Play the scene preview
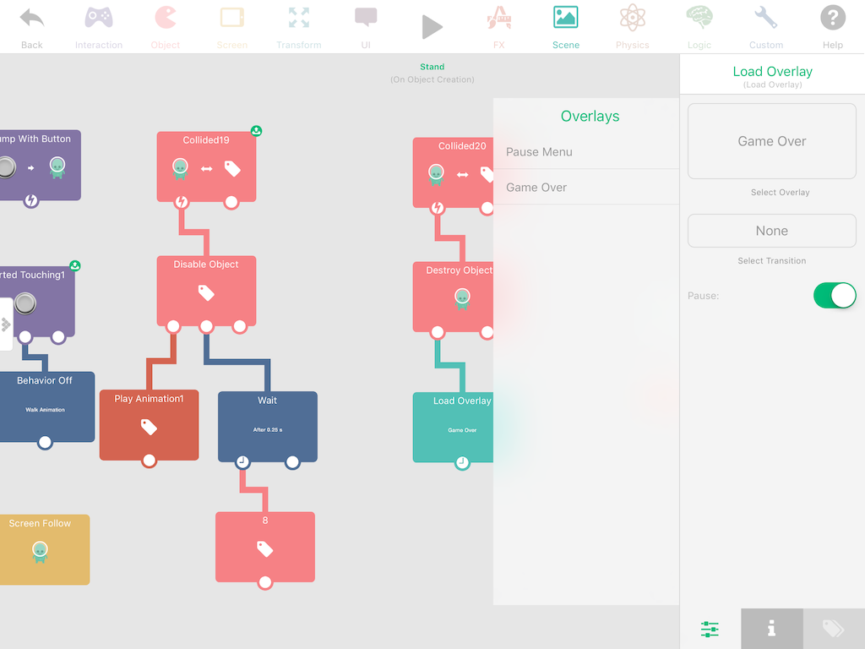The width and height of the screenshot is (865, 649). [432, 27]
